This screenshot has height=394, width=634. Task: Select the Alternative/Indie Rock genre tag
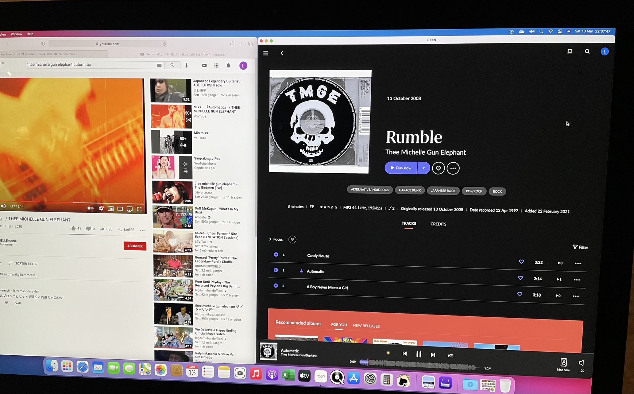[370, 190]
